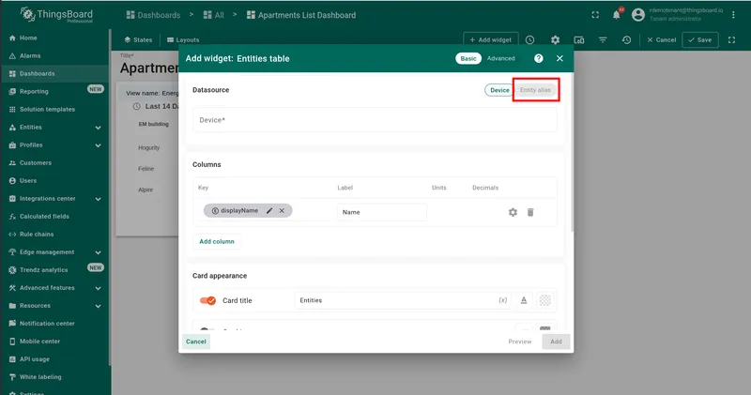Open the card title color swatch
Viewport: 751px width, 395px height.
[x=545, y=300]
